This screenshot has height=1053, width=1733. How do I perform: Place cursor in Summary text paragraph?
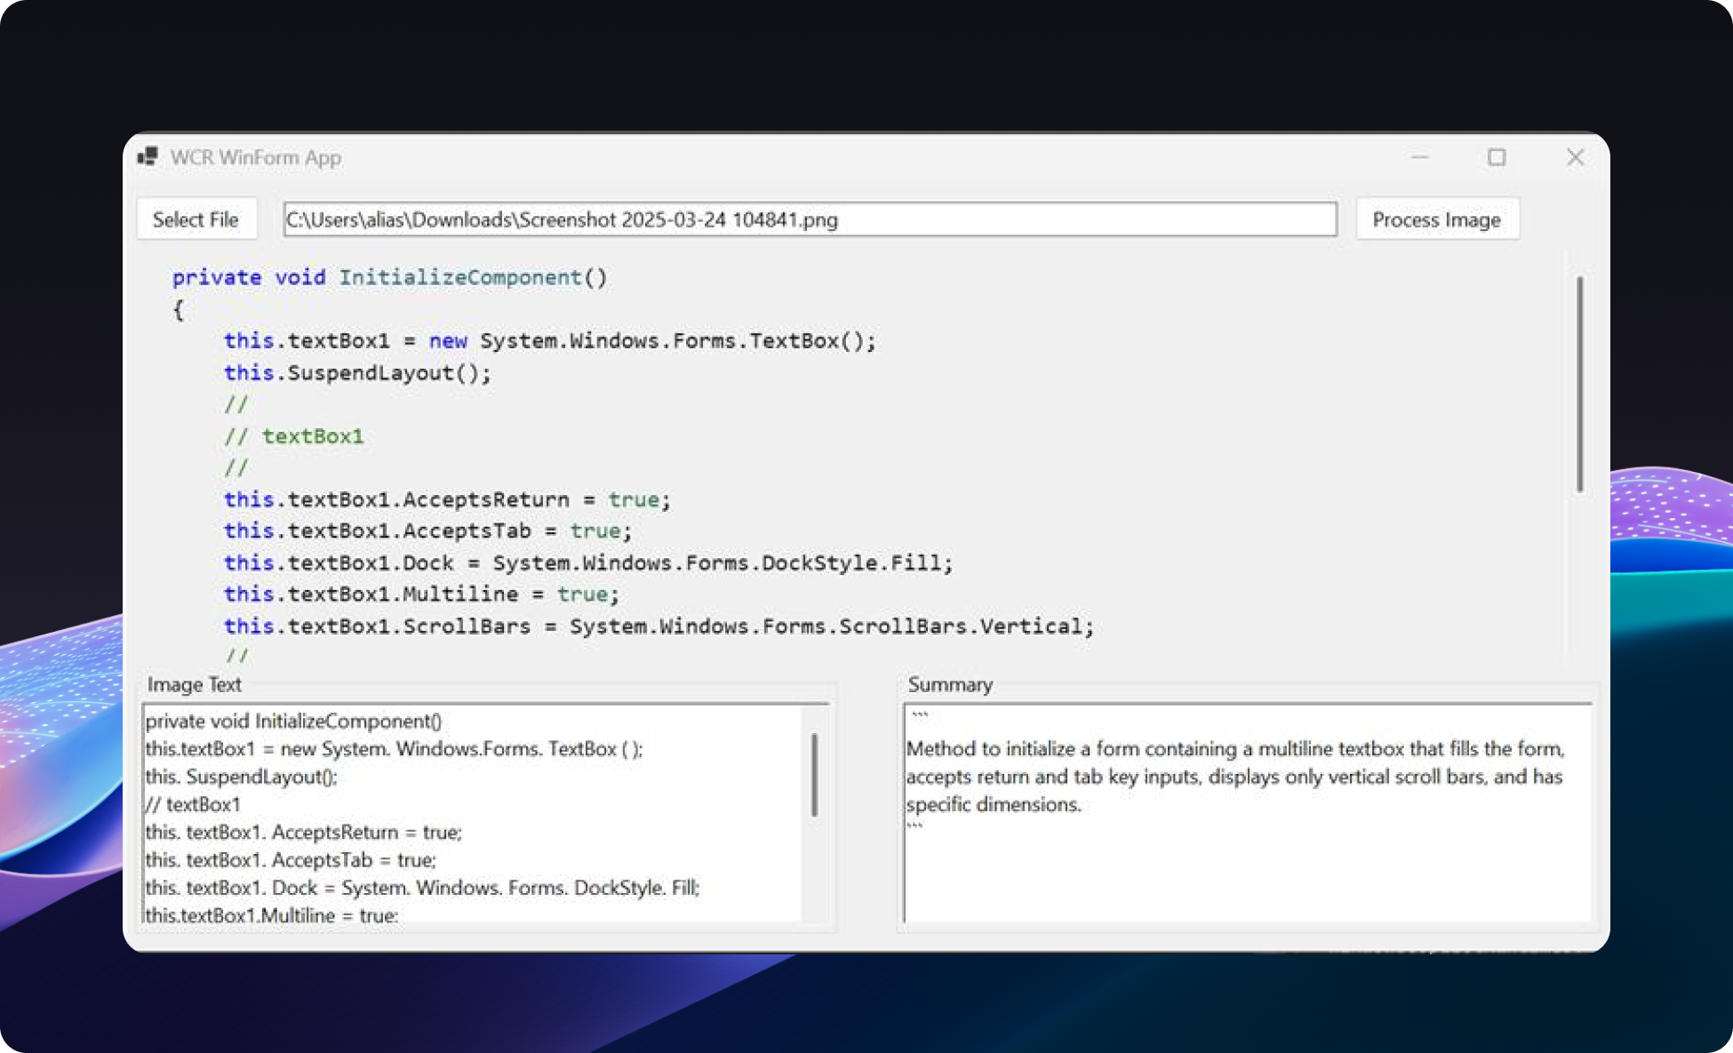pos(1234,777)
